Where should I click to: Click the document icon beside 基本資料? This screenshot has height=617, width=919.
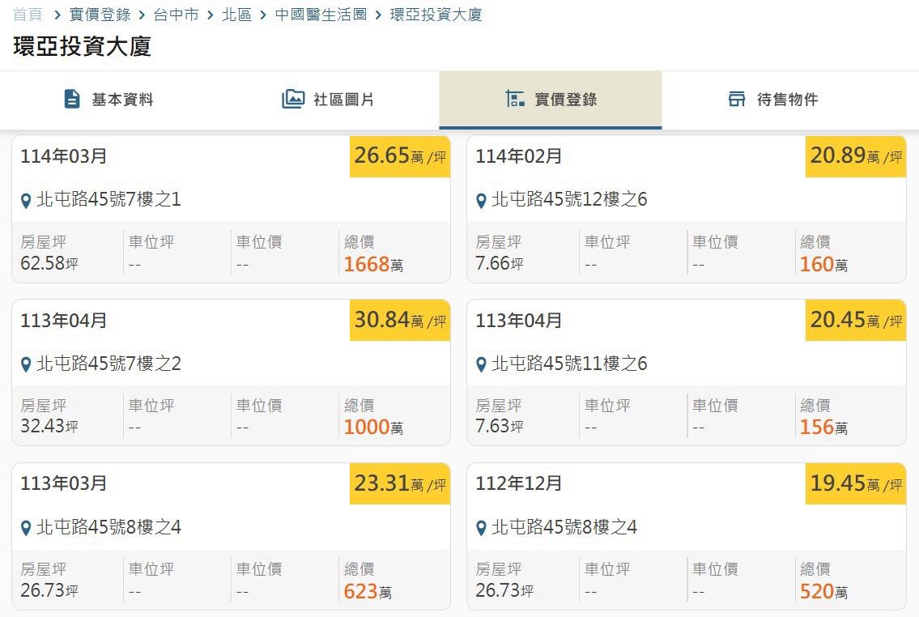pyautogui.click(x=72, y=99)
